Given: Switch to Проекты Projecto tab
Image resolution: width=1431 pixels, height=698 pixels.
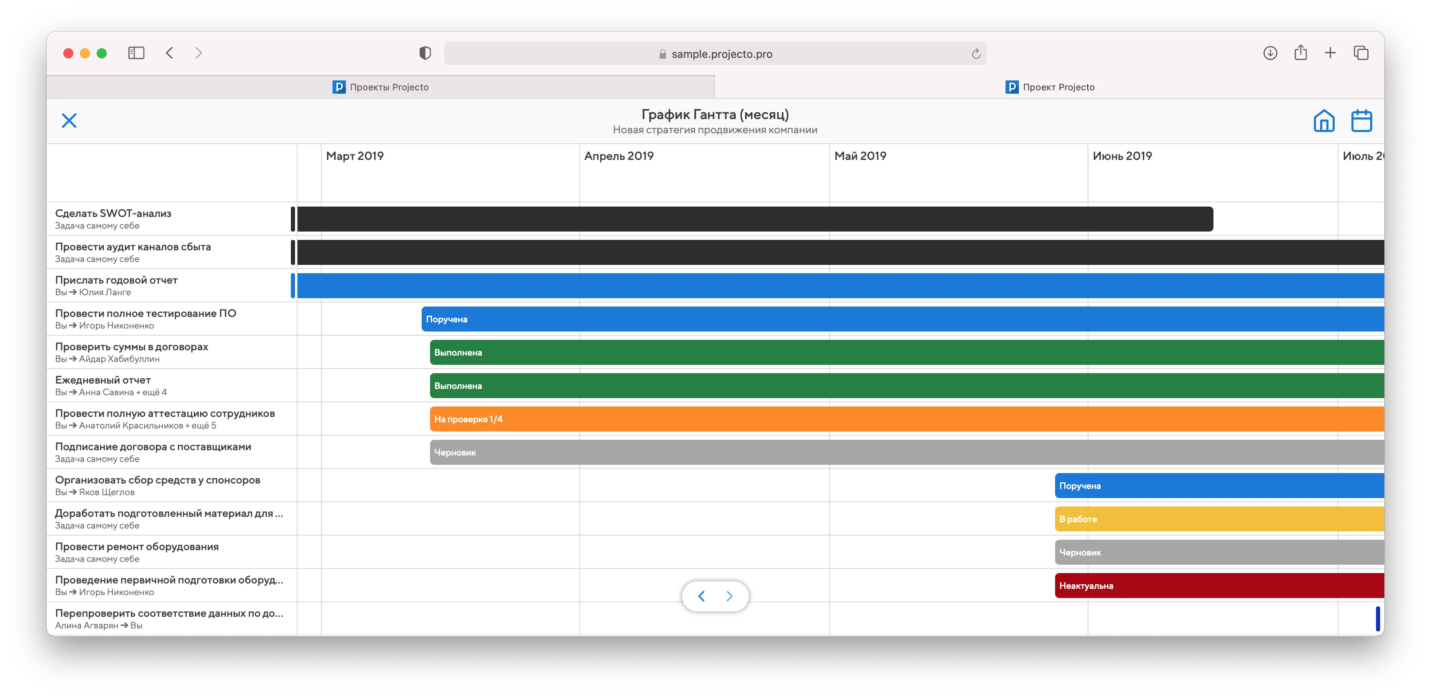Looking at the screenshot, I should coord(380,87).
